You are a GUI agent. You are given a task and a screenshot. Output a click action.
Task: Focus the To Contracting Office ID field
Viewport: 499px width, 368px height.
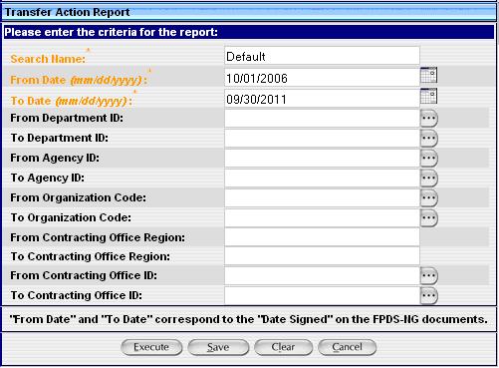coord(322,296)
